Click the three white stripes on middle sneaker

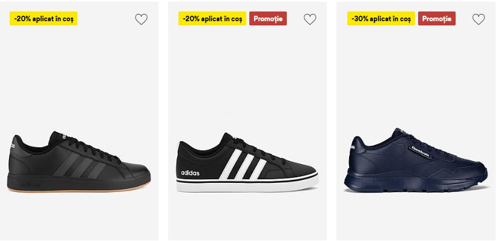[243, 164]
